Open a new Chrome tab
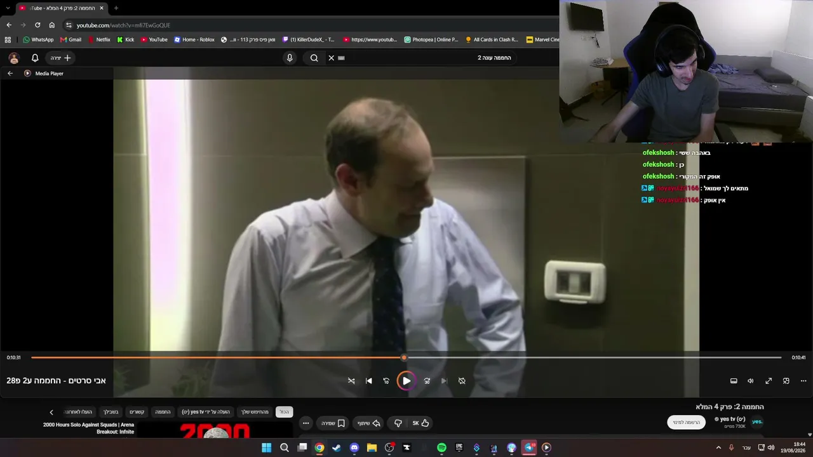 click(x=116, y=8)
